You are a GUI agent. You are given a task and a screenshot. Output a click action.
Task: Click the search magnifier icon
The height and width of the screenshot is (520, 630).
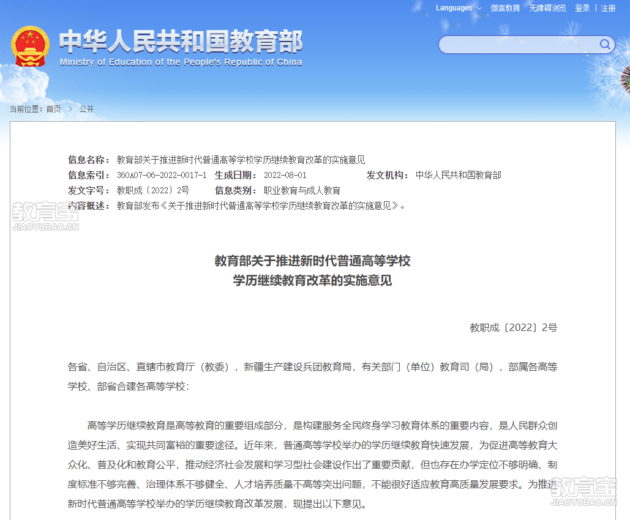click(x=605, y=44)
